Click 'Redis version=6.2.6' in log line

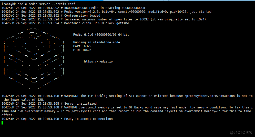pyautogui.click(x=81, y=12)
